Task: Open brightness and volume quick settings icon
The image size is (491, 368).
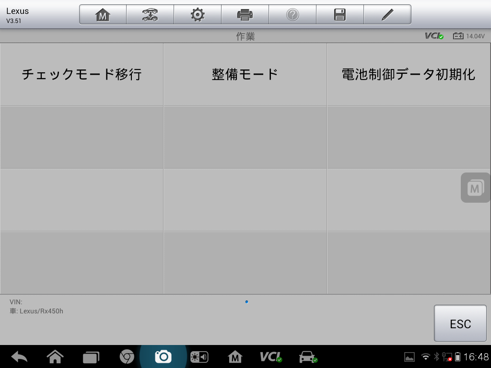Action: tap(199, 356)
